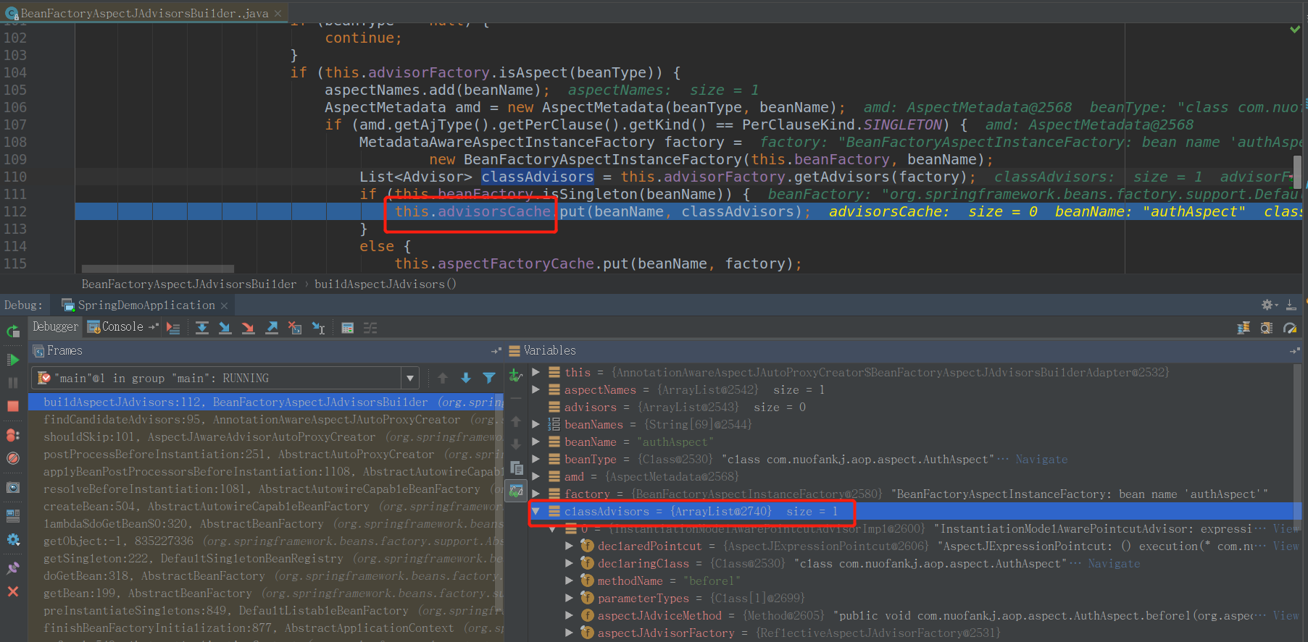Click the buildAspectJAdvisors() breadcrumb
This screenshot has width=1308, height=642.
(x=385, y=284)
